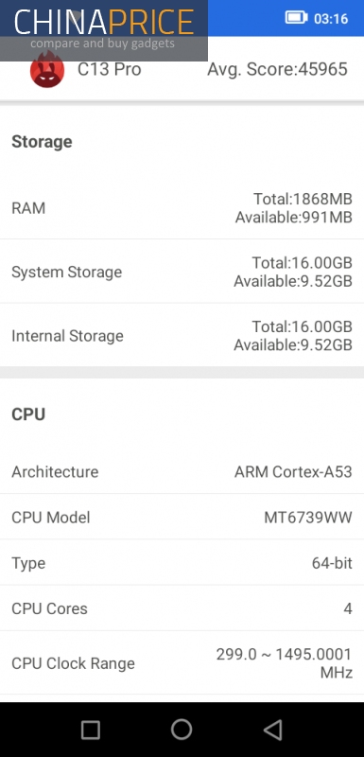Click the CHINAPRICE watermark logo
364x757 pixels.
(104, 22)
